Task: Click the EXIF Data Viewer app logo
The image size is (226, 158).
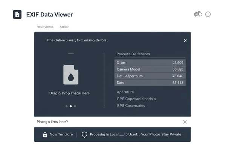Action: click(17, 15)
